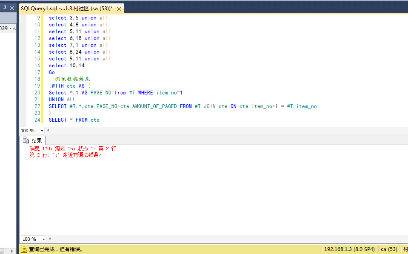Click left panel bottom scroll right arrow
This screenshot has height=254, width=408.
[12, 251]
